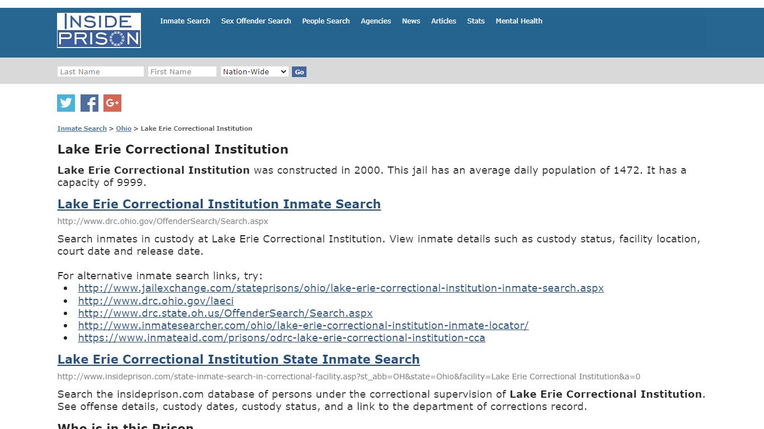The width and height of the screenshot is (764, 429).
Task: Open the drc.state.oh.us OffenderSearch link
Action: (x=225, y=313)
